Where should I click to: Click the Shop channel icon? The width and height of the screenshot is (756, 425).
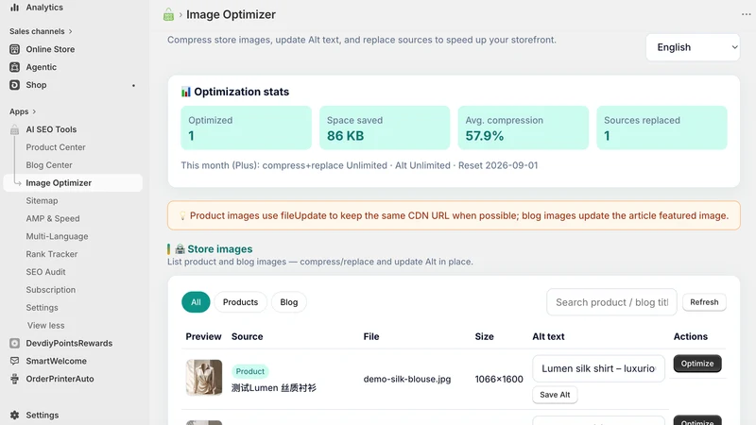pos(14,85)
